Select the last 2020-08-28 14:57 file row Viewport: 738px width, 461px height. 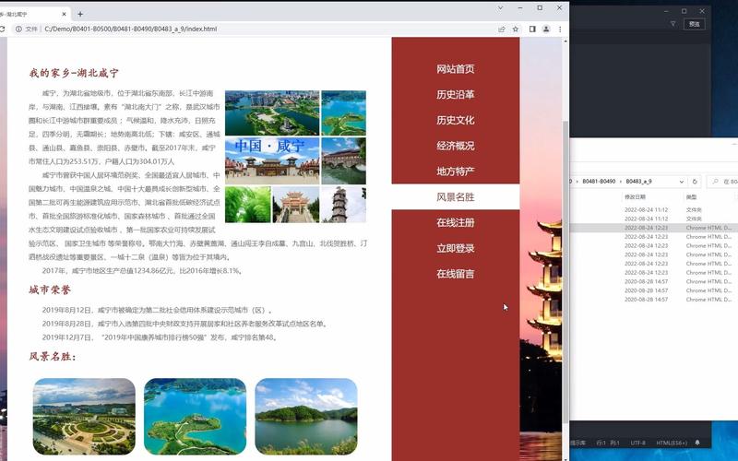654,299
